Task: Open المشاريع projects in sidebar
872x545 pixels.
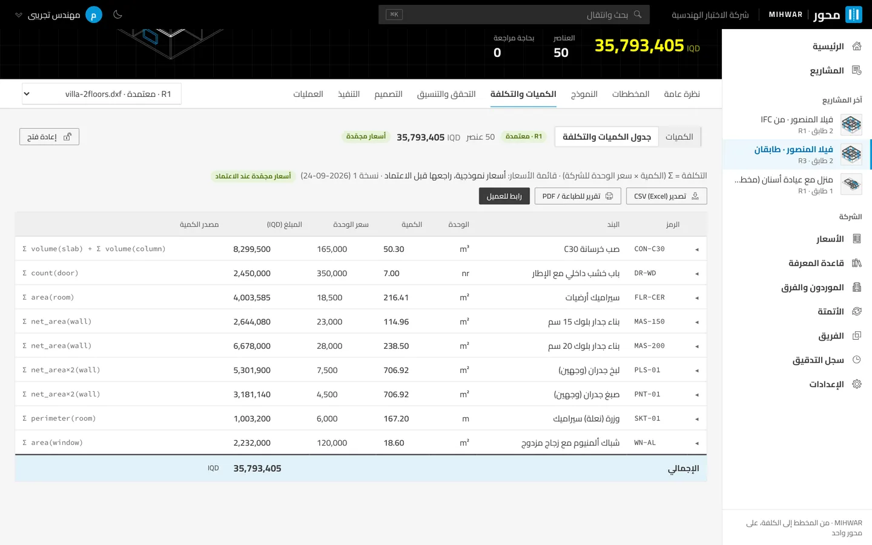Action: click(x=797, y=71)
